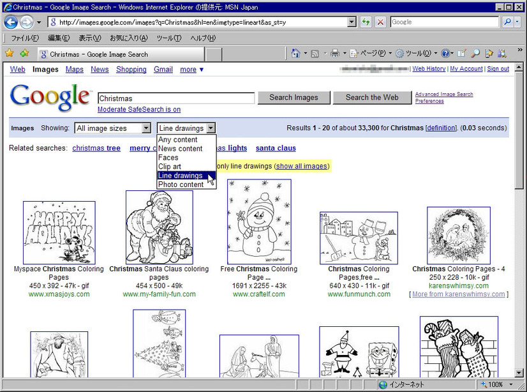The image size is (527, 392).
Task: Open the Print dropdown arrow
Action: (x=345, y=53)
